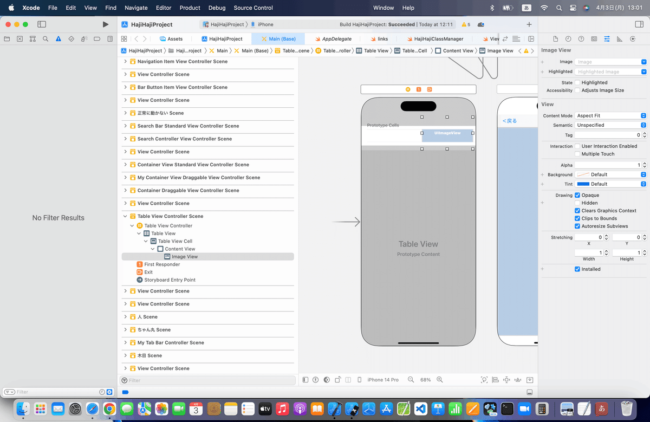Open the Project navigator folder icon
This screenshot has width=650, height=422.
7,39
